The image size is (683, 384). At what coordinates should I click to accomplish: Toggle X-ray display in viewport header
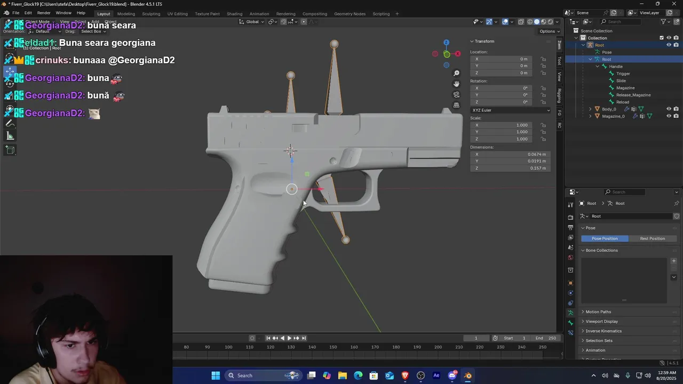point(521,22)
